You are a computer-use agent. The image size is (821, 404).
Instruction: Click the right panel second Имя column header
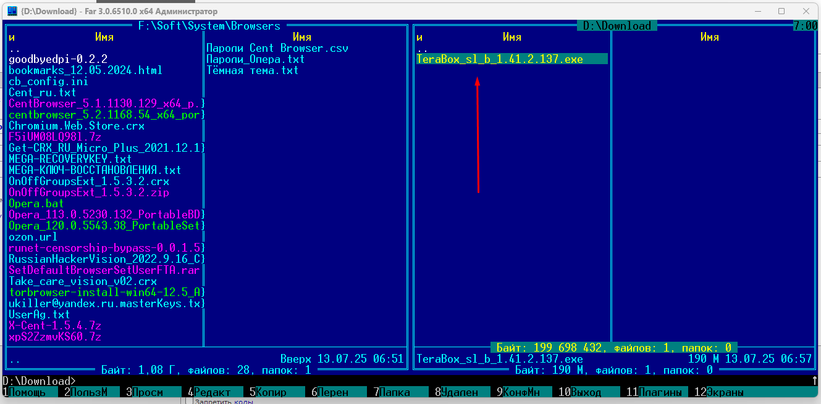coord(710,37)
